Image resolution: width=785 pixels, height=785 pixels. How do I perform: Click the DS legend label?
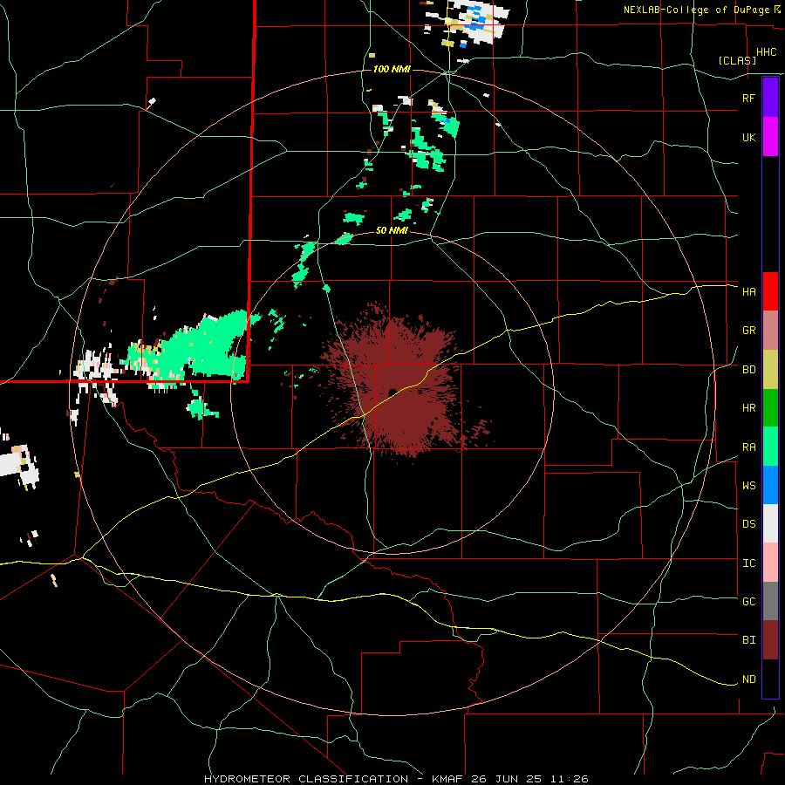pyautogui.click(x=748, y=524)
